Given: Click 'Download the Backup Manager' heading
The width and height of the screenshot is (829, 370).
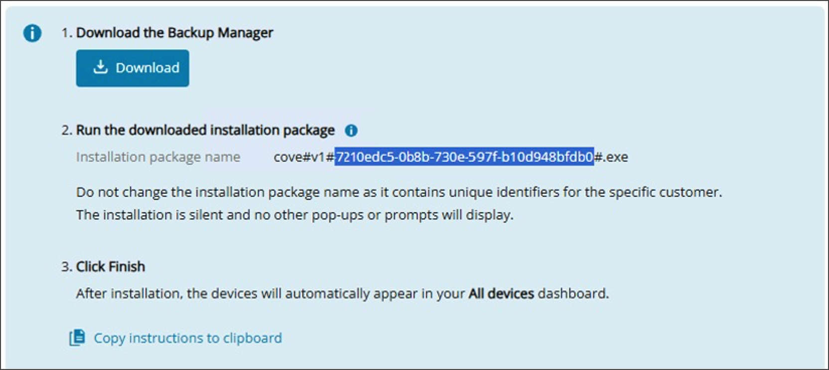Looking at the screenshot, I should tap(174, 33).
